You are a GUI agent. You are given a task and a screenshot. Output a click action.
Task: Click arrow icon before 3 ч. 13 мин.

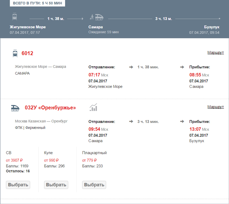131,121
